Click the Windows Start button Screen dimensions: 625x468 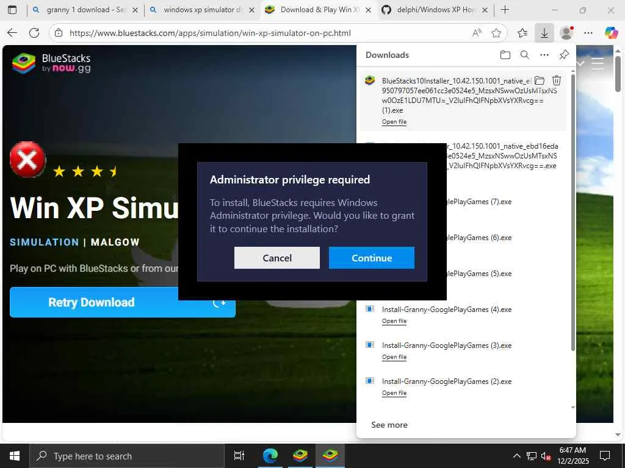[x=15, y=456]
